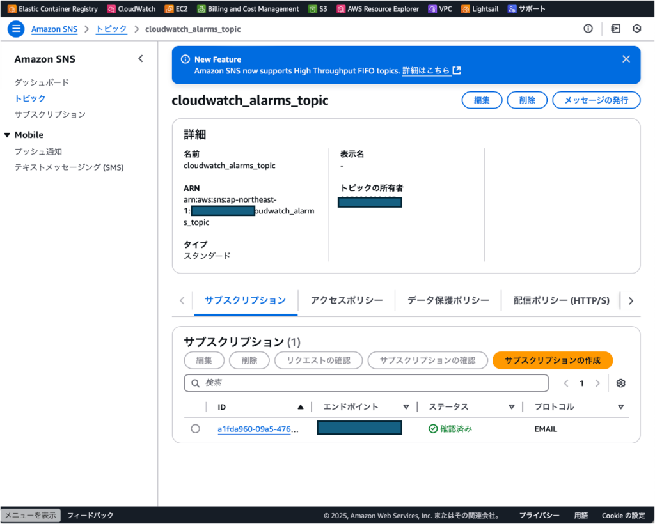Open CloudWatch service shortcut

pos(131,9)
